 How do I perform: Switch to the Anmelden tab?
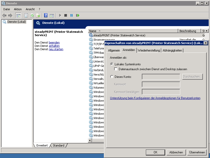click(129, 50)
